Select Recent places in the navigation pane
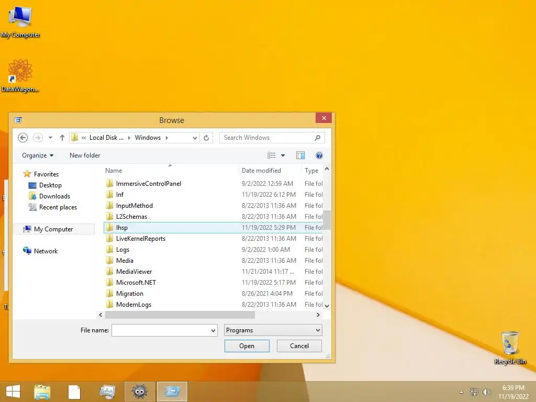 point(53,207)
